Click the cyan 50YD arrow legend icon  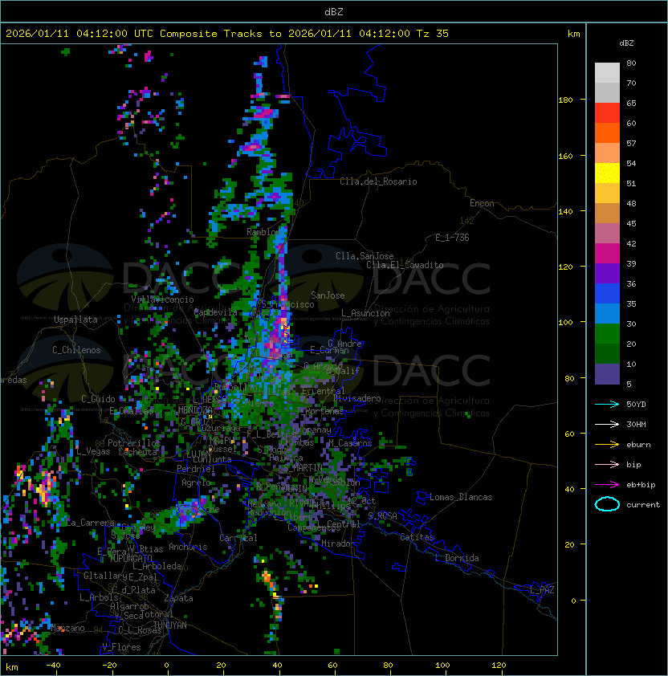tap(607, 405)
